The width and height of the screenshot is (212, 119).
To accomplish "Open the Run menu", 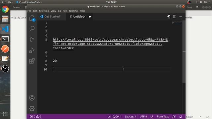I will pyautogui.click(x=65, y=11).
